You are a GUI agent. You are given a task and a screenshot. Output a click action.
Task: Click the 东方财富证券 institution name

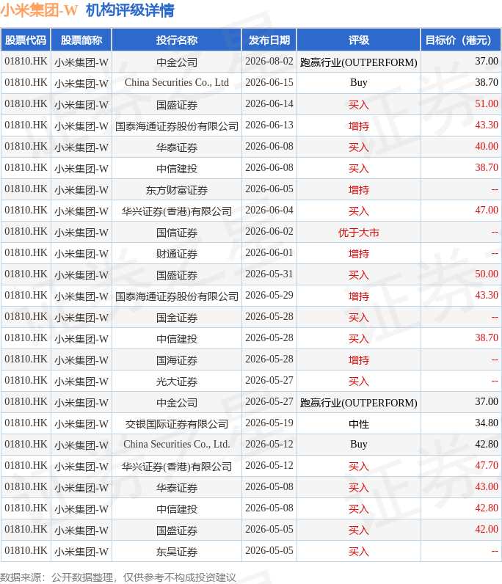click(x=177, y=190)
